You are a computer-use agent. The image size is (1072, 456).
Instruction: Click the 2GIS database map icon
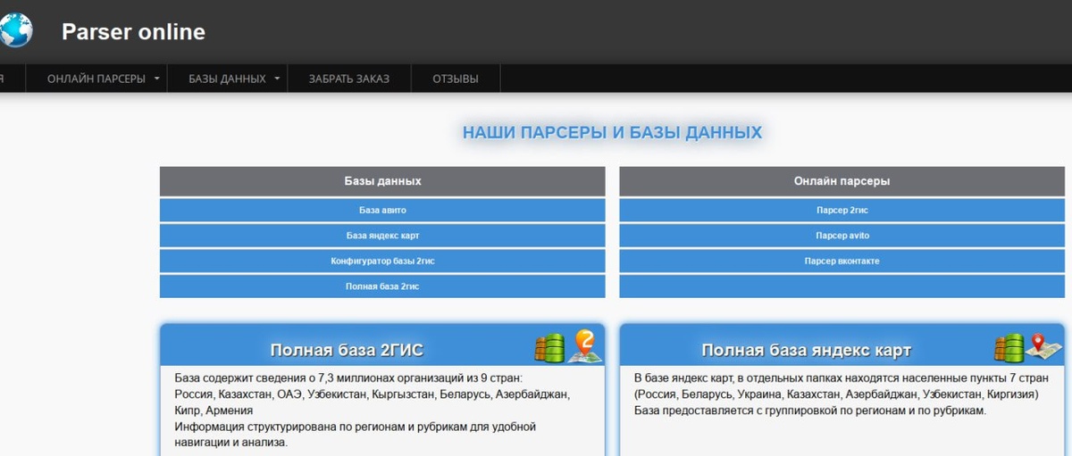[x=569, y=346]
